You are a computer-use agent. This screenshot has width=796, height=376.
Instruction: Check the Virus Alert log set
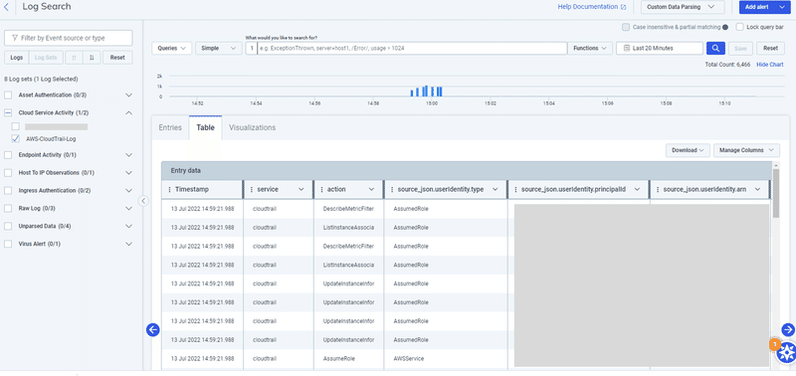coord(8,244)
